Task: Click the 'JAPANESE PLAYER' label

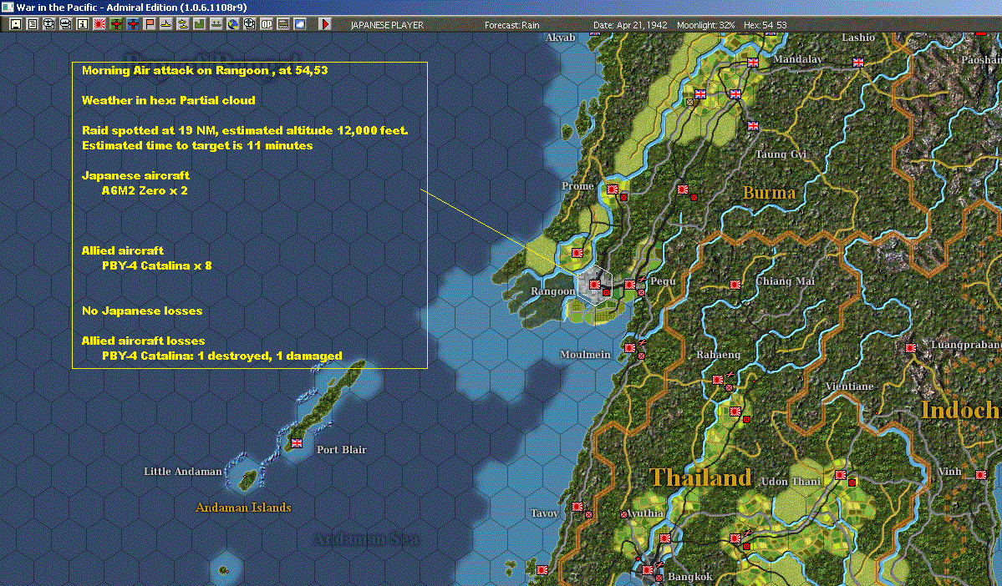Action: [x=387, y=25]
